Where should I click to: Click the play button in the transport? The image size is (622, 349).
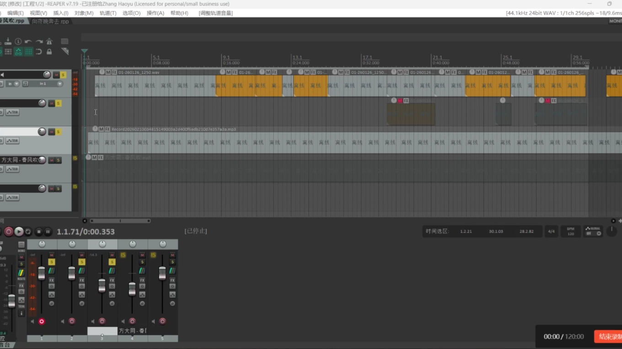19,232
